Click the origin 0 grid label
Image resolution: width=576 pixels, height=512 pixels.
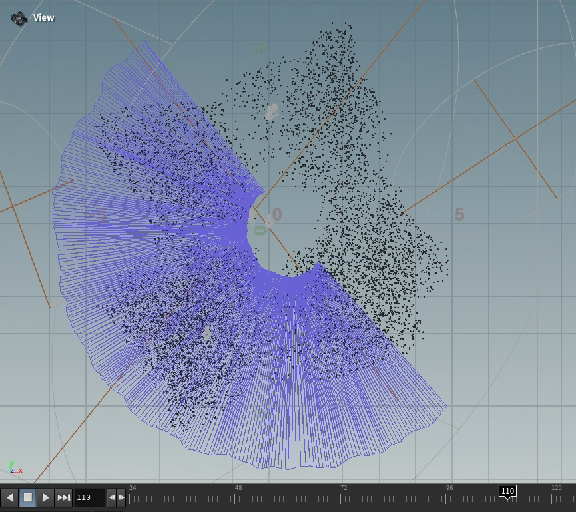click(x=276, y=215)
